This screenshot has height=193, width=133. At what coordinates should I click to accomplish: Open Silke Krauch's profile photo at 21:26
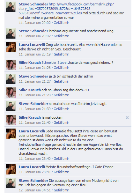pyautogui.click(x=11, y=65)
